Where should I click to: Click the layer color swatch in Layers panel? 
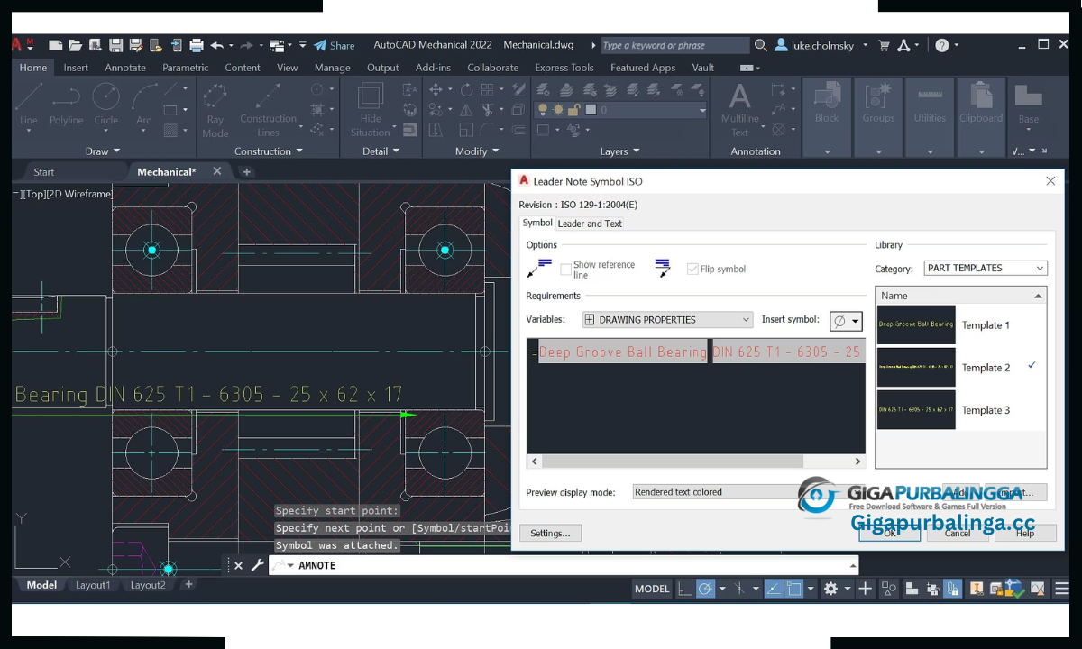point(591,110)
